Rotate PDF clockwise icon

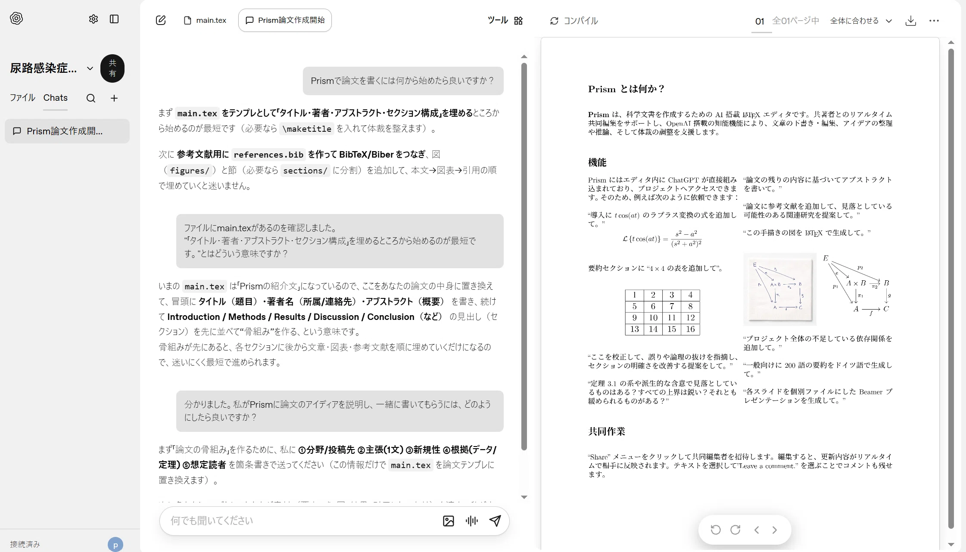(x=735, y=530)
